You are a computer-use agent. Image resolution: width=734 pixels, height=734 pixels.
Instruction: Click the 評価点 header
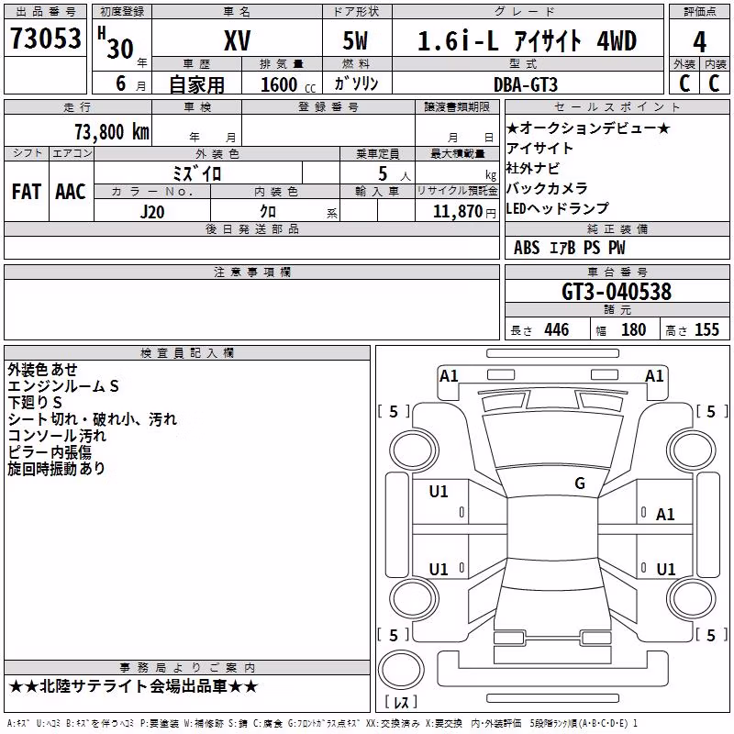coord(699,12)
